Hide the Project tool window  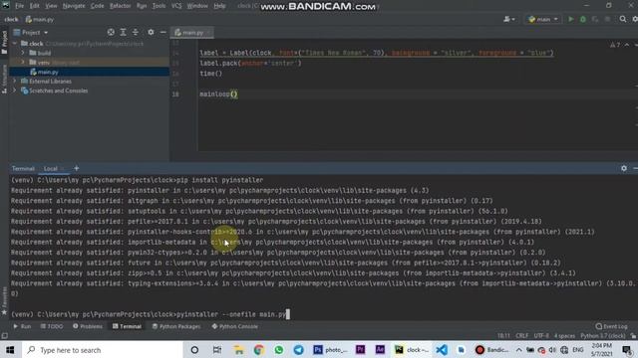coord(163,33)
